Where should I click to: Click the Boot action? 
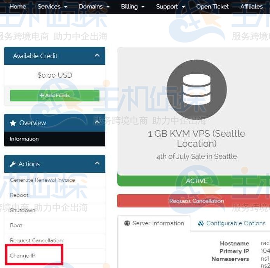click(16, 226)
